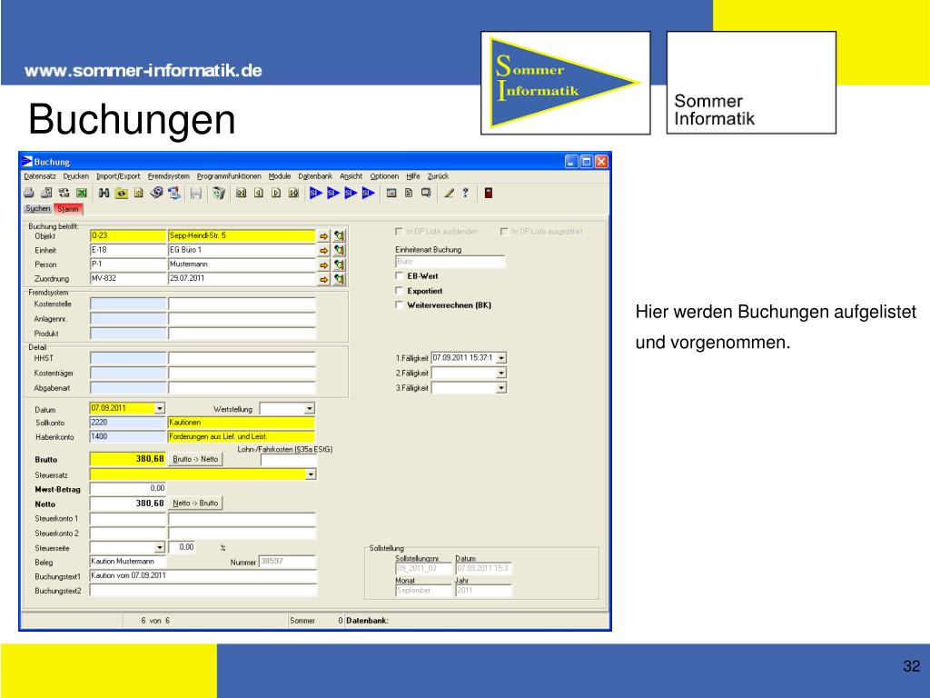Enable the Weiterverrechnen (BK) checkbox
The image size is (930, 698).
pos(400,305)
